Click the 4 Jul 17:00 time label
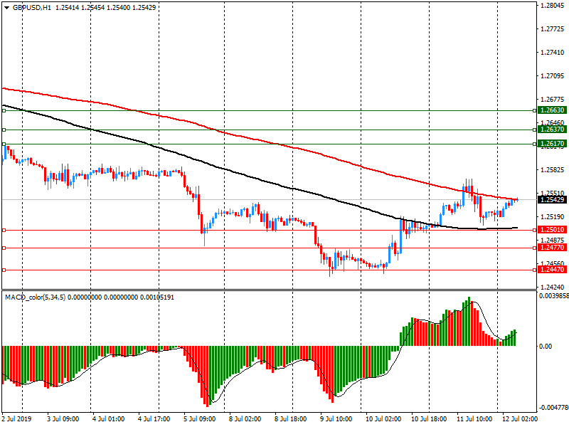This screenshot has width=569, height=427. pyautogui.click(x=154, y=419)
